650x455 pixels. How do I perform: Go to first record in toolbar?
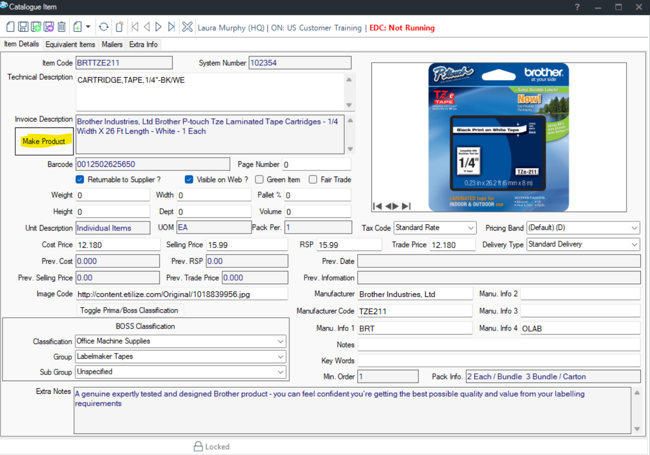[135, 27]
